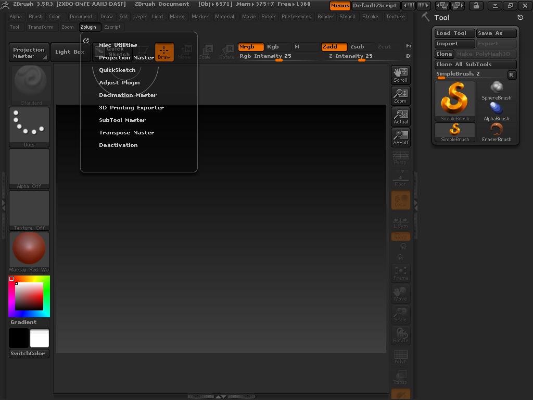Viewport: 533px width, 400px height.
Task: Expand the Projection Master plugin section
Action: tap(126, 57)
